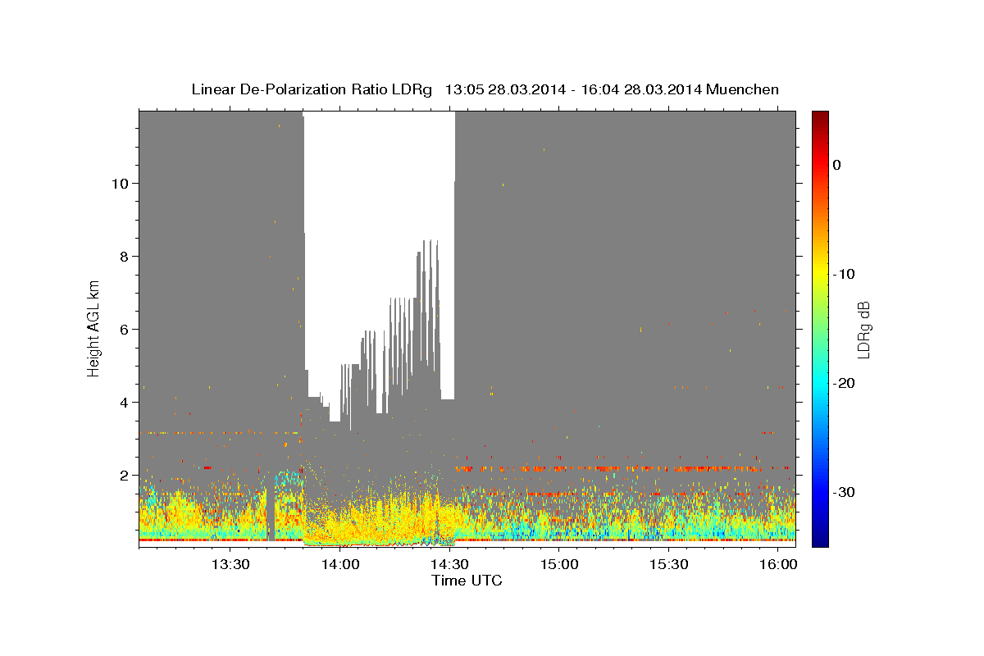Click the colorbar value label -10
Viewport: 984px width, 656px height.
(x=845, y=274)
